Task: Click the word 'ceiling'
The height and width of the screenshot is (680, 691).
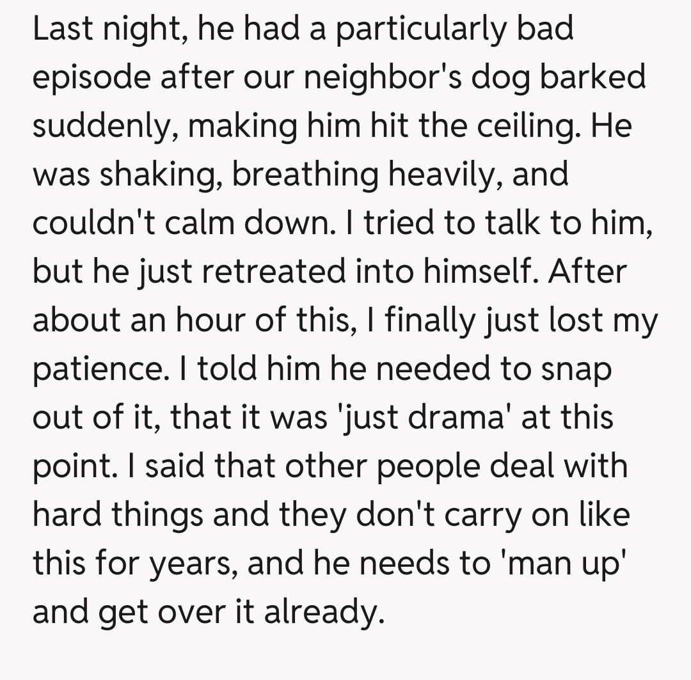Action: pyautogui.click(x=532, y=125)
